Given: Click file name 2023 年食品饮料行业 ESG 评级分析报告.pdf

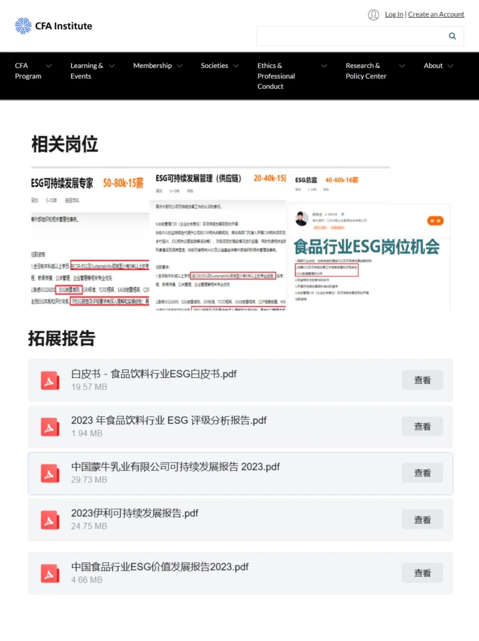Looking at the screenshot, I should 169,420.
